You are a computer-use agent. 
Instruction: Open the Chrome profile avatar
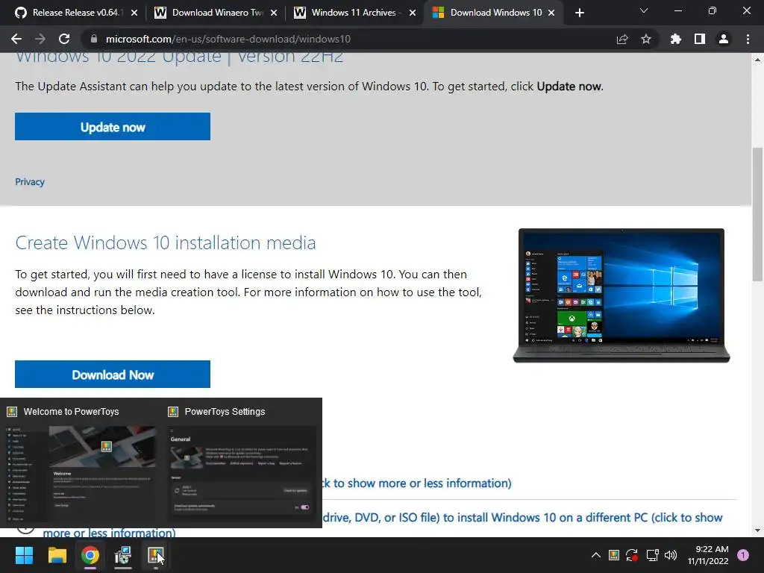724,39
